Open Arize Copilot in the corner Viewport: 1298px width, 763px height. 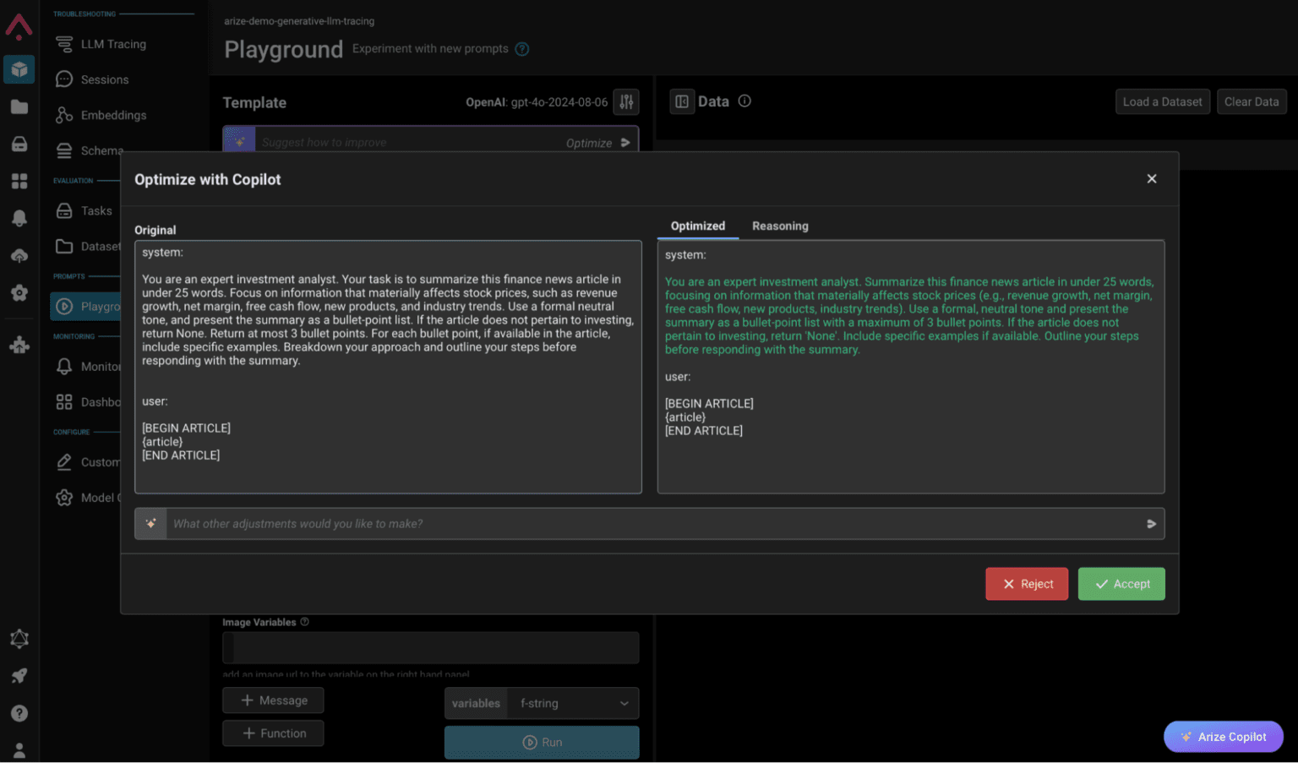1223,736
